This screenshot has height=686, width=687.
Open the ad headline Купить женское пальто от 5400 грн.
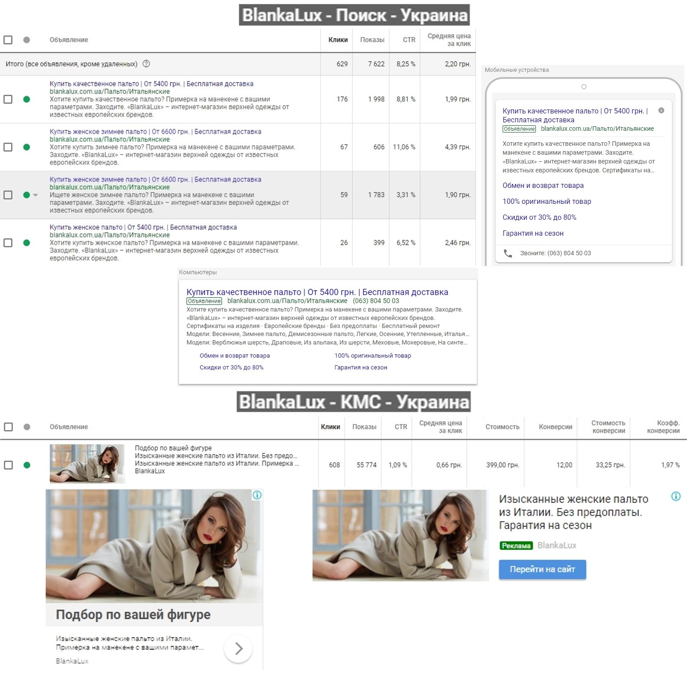pos(143,227)
